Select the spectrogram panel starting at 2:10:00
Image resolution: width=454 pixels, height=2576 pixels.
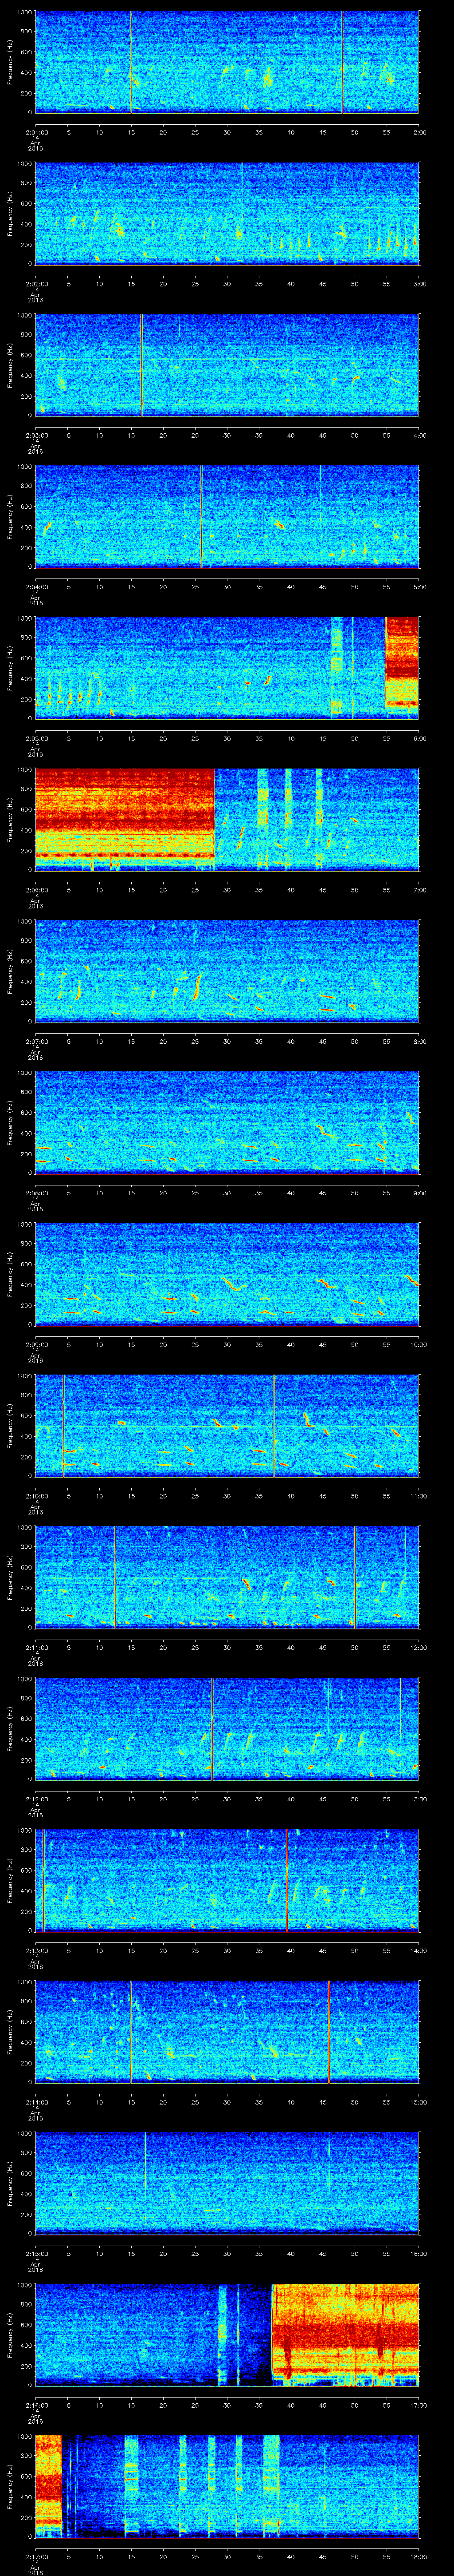pos(227,1425)
